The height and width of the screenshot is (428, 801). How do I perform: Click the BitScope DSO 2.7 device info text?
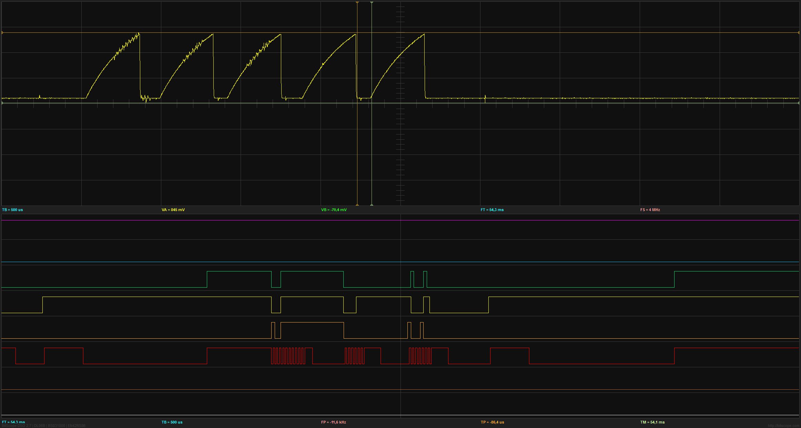[44, 426]
